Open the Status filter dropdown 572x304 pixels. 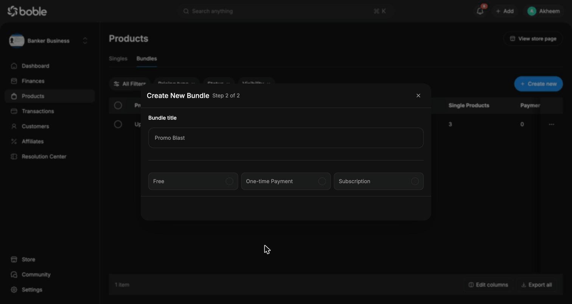click(218, 84)
